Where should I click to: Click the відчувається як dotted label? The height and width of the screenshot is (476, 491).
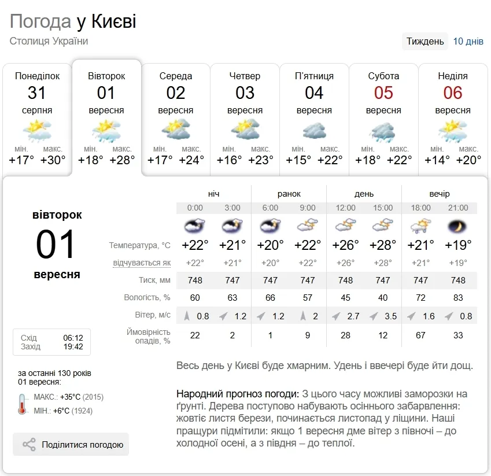pos(142,263)
